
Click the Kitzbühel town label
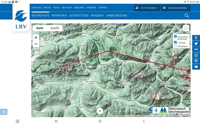[x=82, y=107]
